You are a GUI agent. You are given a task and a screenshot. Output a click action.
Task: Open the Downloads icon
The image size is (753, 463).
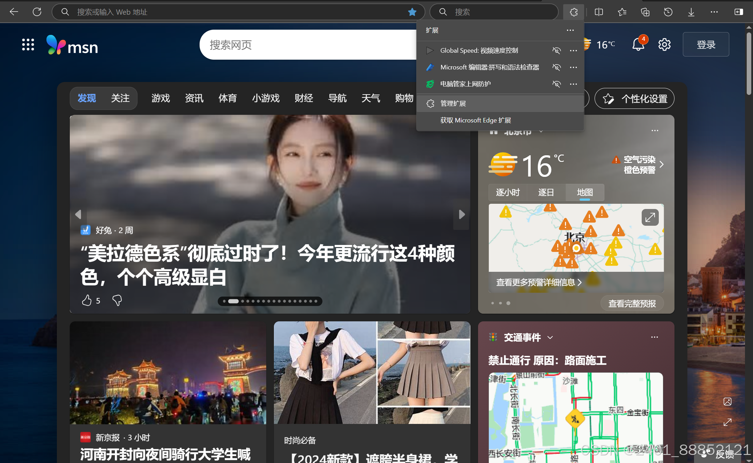[x=691, y=12]
